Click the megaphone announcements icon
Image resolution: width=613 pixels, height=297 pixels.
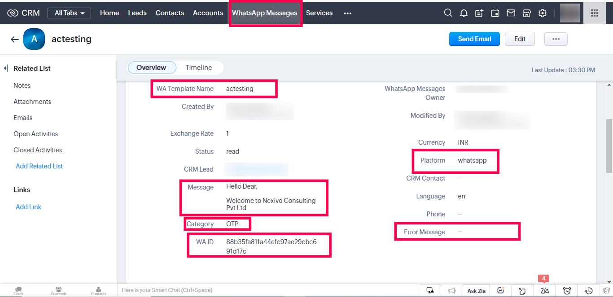452,291
